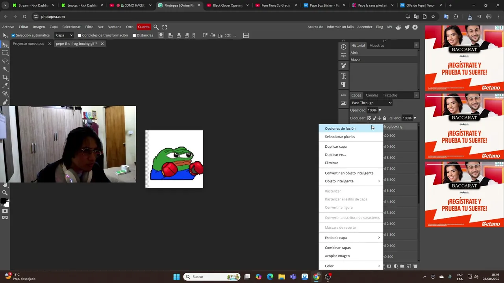Open the layout grid icon in options bar
The width and height of the screenshot is (504, 283).
(246, 35)
